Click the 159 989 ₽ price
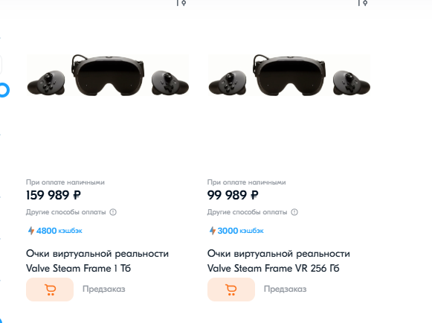The height and width of the screenshot is (323, 432). [54, 195]
